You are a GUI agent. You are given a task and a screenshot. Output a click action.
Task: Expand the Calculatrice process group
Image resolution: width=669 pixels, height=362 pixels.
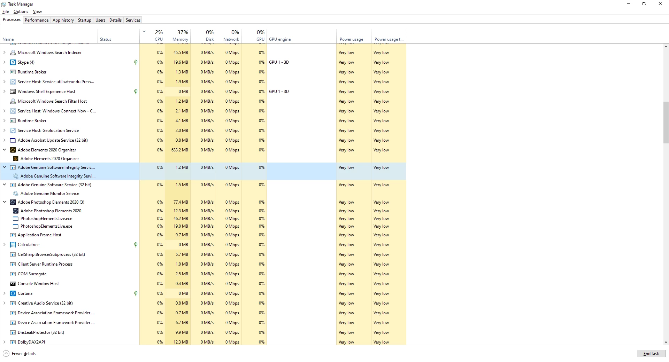click(x=4, y=245)
